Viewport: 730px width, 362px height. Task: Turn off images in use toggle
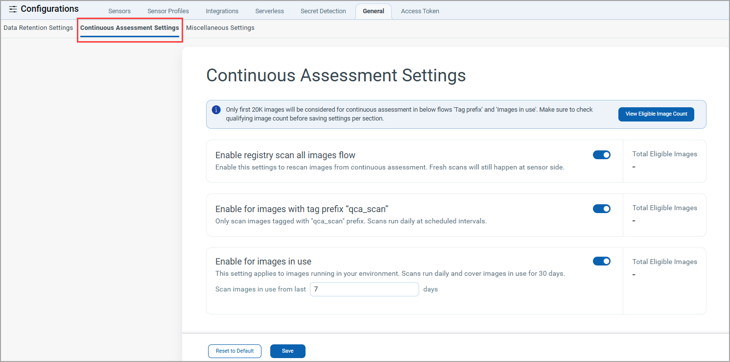(x=601, y=261)
